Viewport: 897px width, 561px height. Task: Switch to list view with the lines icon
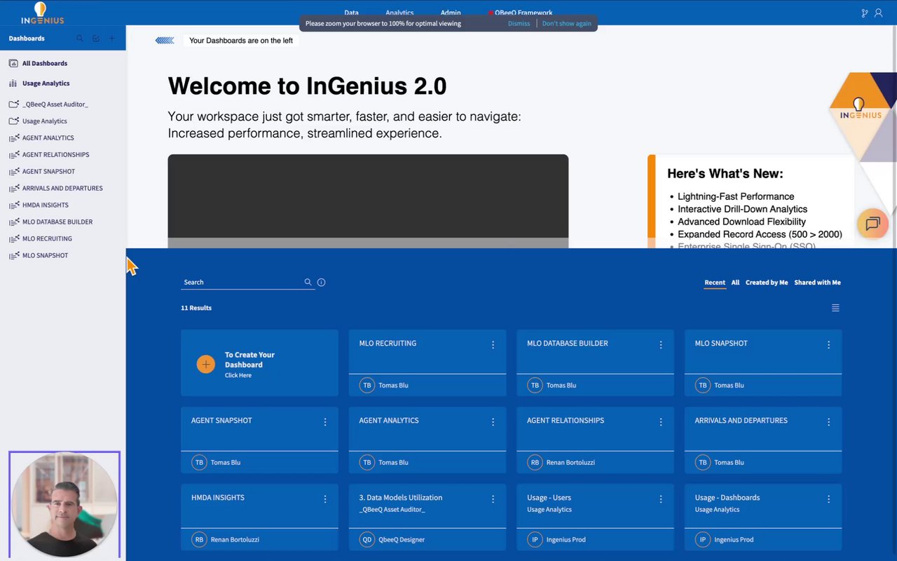coord(835,308)
